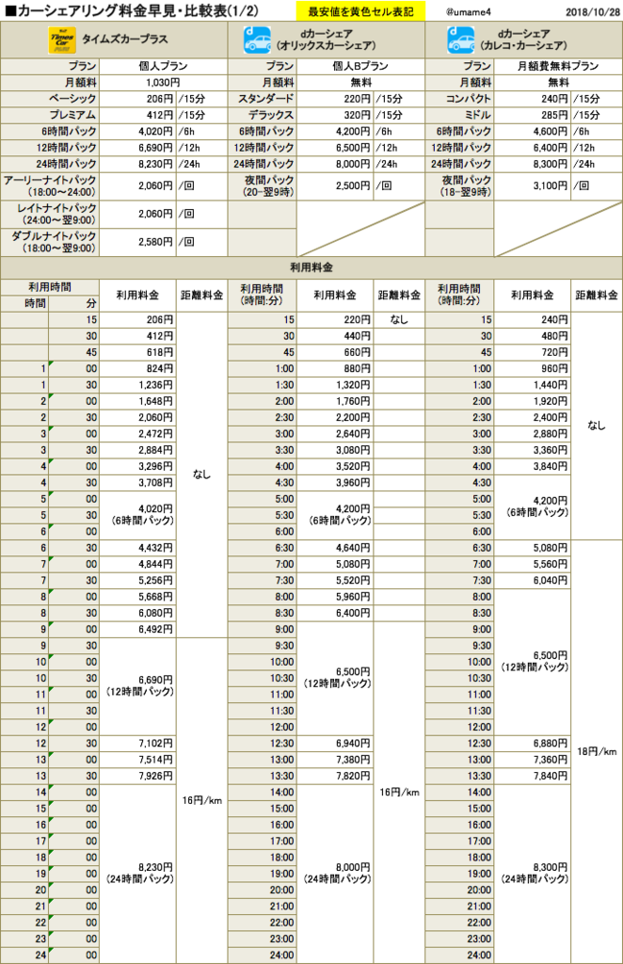
Task: Click the コンパクト label cell
Action: click(459, 99)
